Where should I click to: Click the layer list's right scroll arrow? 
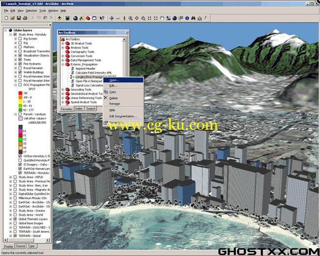point(48,240)
